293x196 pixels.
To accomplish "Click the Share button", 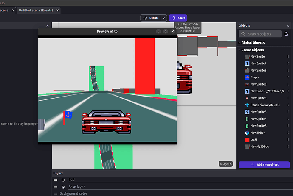I will coord(178,18).
